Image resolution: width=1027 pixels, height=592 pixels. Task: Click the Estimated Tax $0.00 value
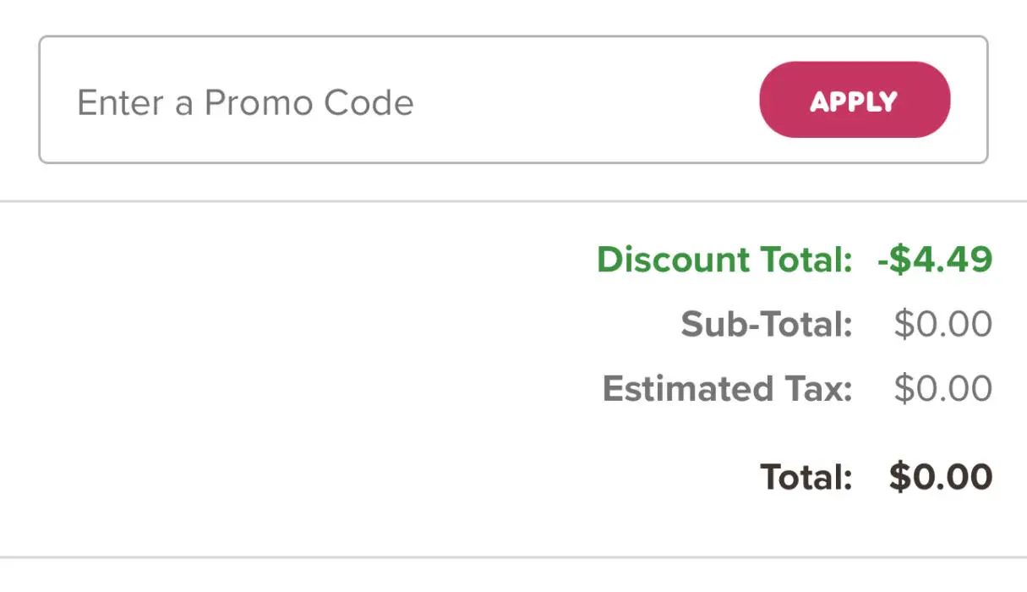(942, 389)
